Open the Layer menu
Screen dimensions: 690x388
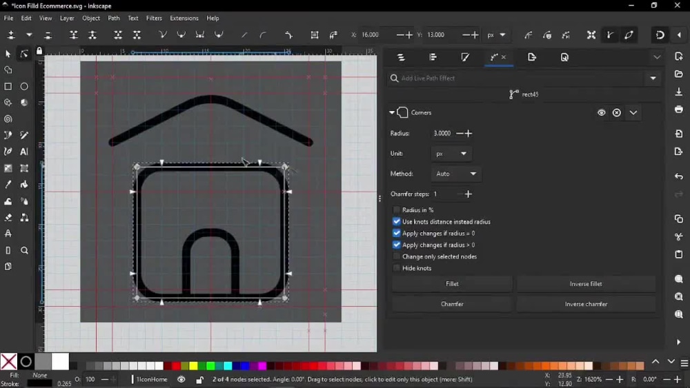pyautogui.click(x=67, y=18)
